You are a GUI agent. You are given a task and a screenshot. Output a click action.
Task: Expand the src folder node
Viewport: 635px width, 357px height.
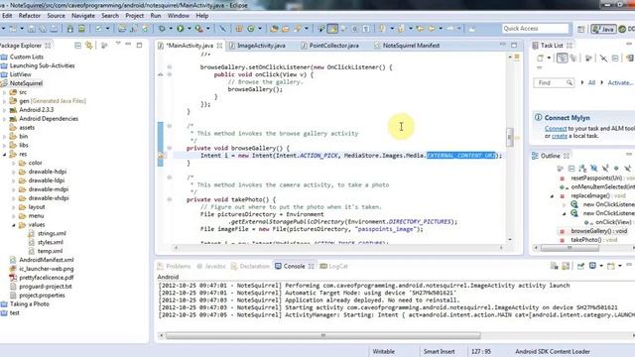coord(5,92)
